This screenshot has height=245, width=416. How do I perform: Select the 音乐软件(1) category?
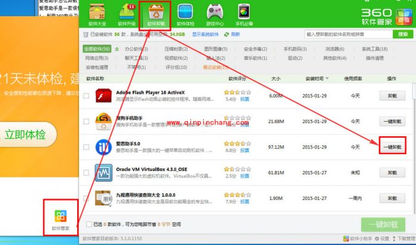(x=255, y=58)
